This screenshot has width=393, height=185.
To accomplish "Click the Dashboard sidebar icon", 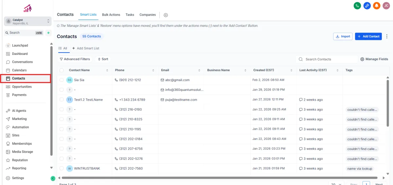I will point(8,54).
